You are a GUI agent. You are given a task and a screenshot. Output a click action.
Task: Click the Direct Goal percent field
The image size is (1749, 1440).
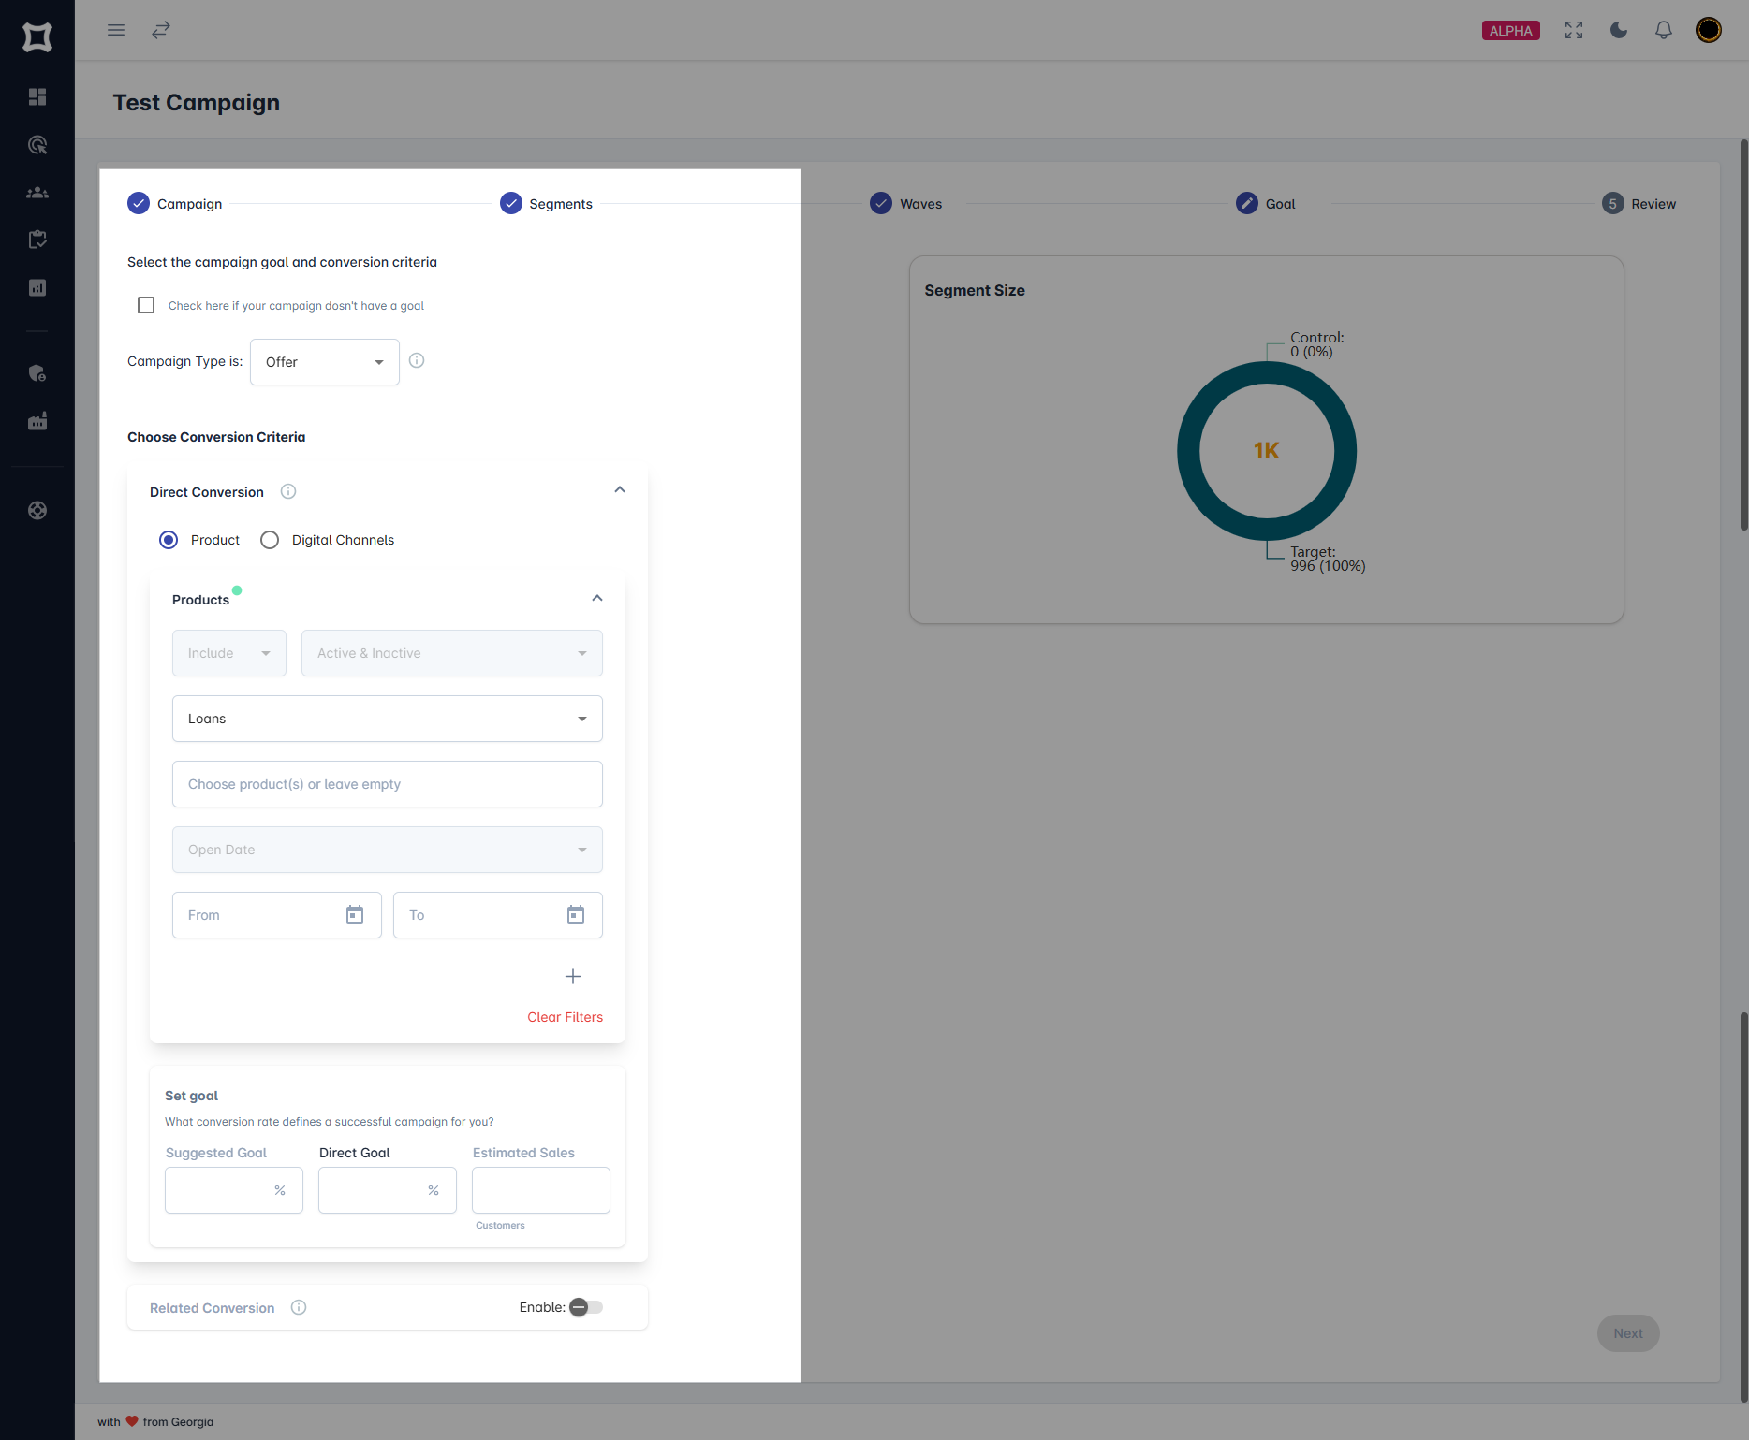tap(388, 1190)
